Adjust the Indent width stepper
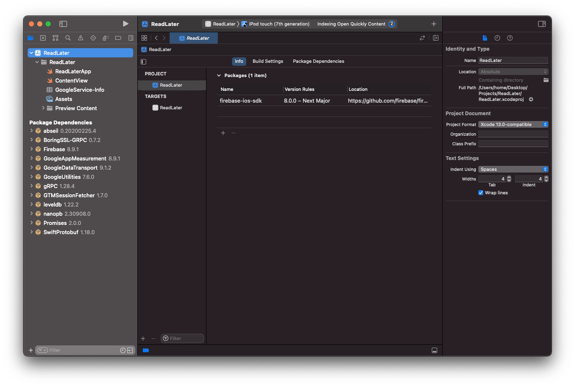This screenshot has height=387, width=575. [x=546, y=179]
